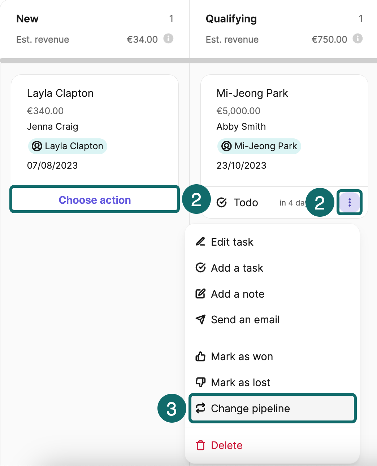Click the note icon beside Add a note
The image size is (377, 466).
(200, 293)
